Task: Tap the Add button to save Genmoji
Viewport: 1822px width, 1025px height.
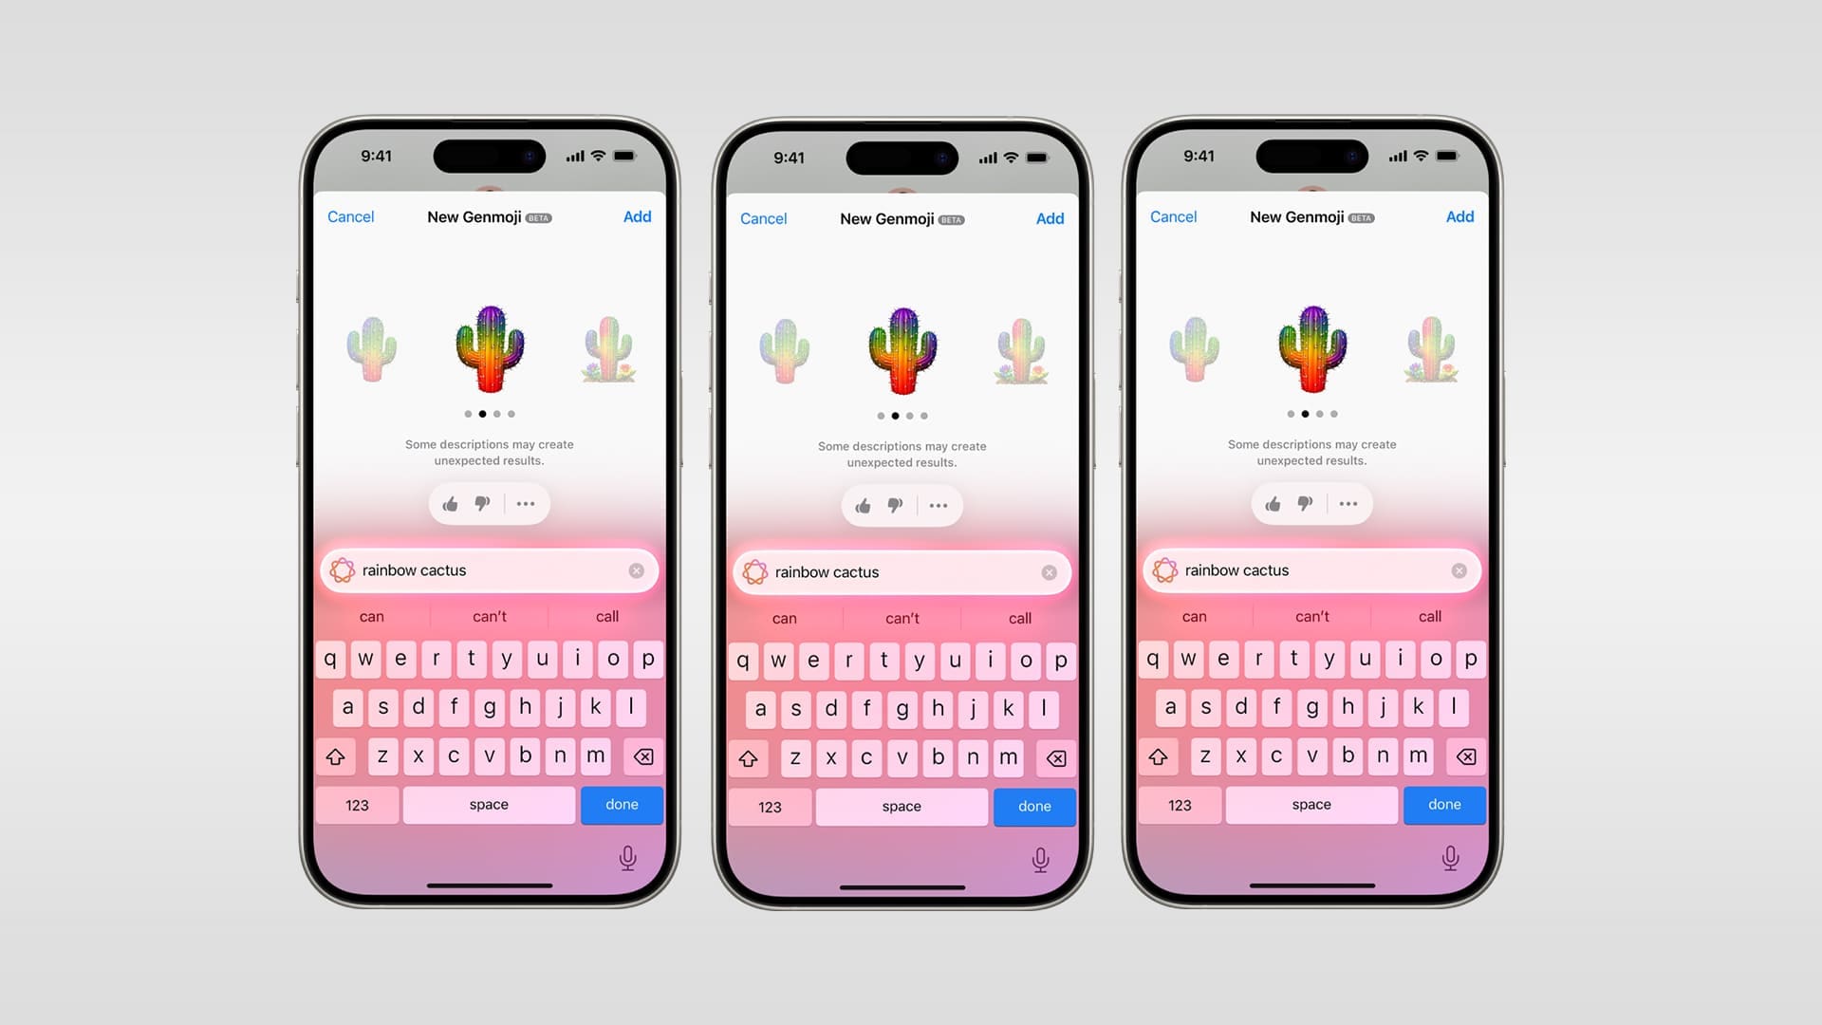Action: coord(637,215)
